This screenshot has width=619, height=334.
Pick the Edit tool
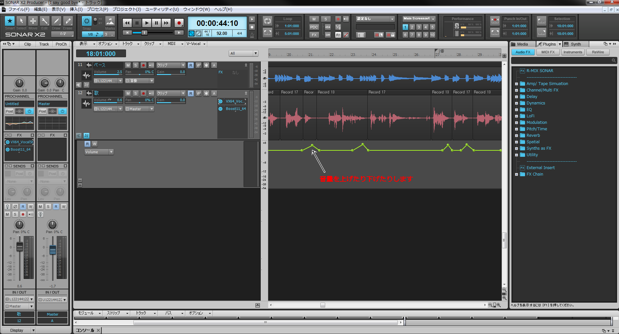[45, 21]
